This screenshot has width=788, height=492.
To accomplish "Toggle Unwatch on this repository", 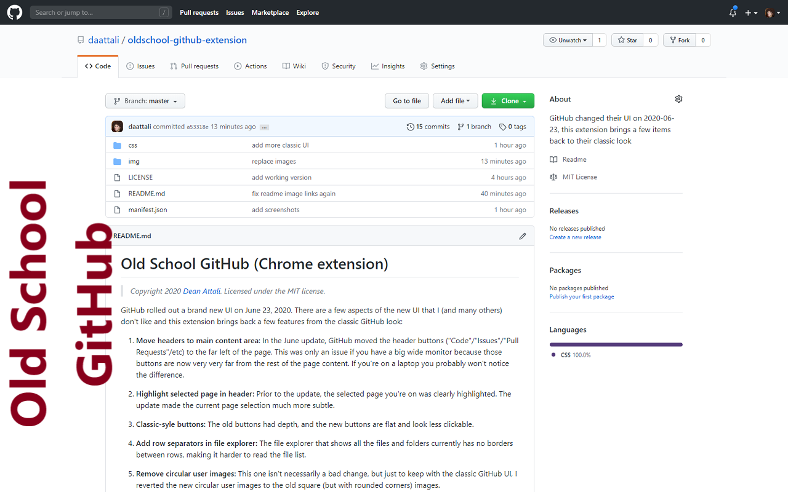I will tap(567, 39).
